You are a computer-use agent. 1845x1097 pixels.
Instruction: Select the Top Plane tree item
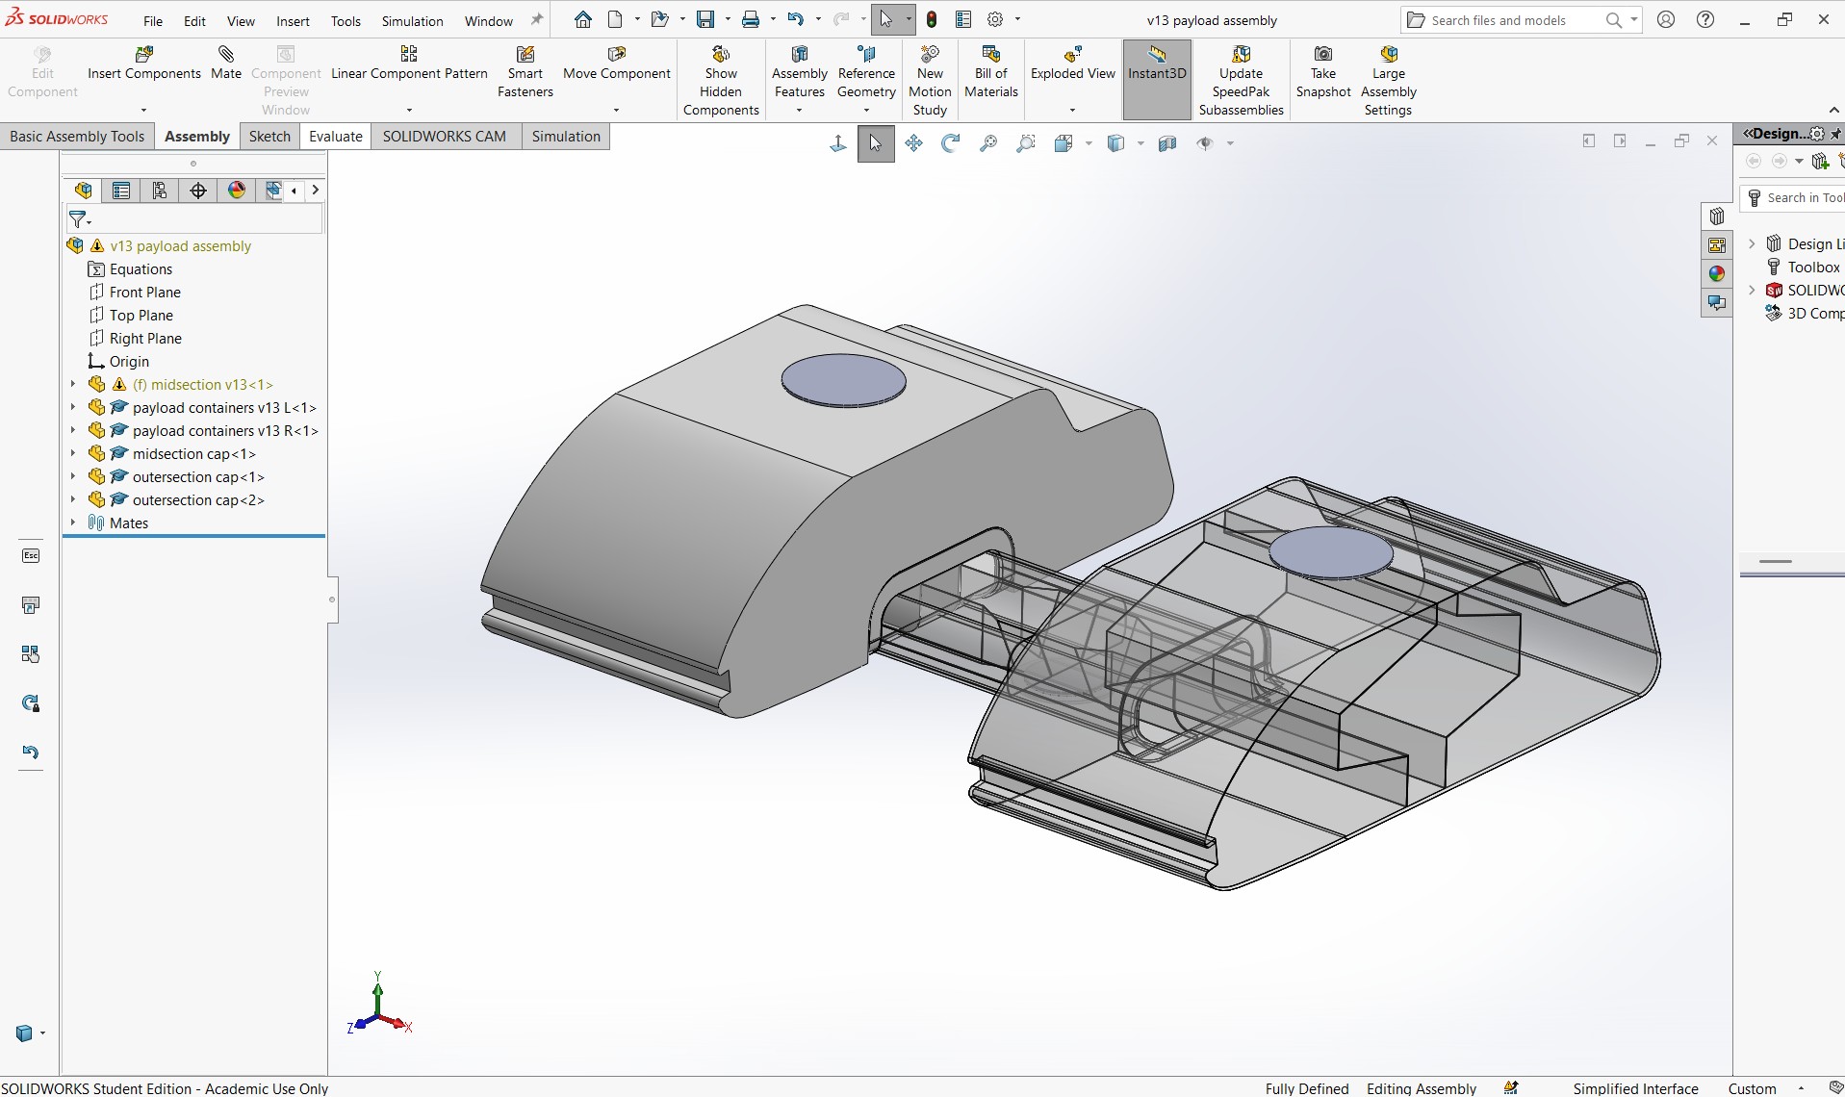click(141, 315)
